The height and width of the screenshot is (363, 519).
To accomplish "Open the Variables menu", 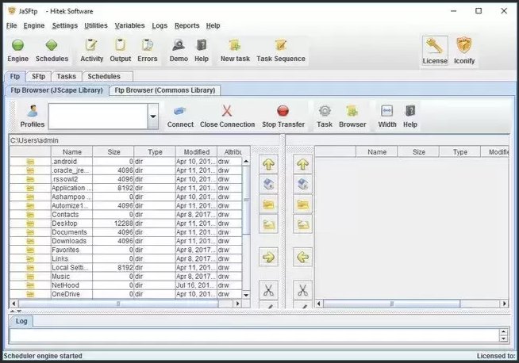I will pyautogui.click(x=130, y=25).
